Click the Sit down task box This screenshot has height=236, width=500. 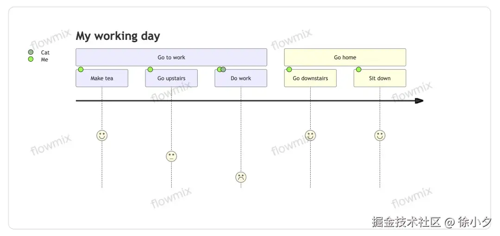pos(380,79)
